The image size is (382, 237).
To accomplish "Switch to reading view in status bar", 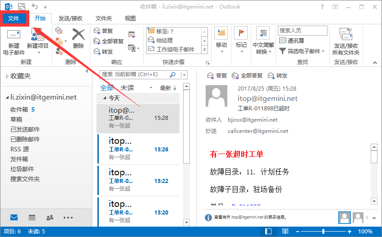I will [285, 231].
